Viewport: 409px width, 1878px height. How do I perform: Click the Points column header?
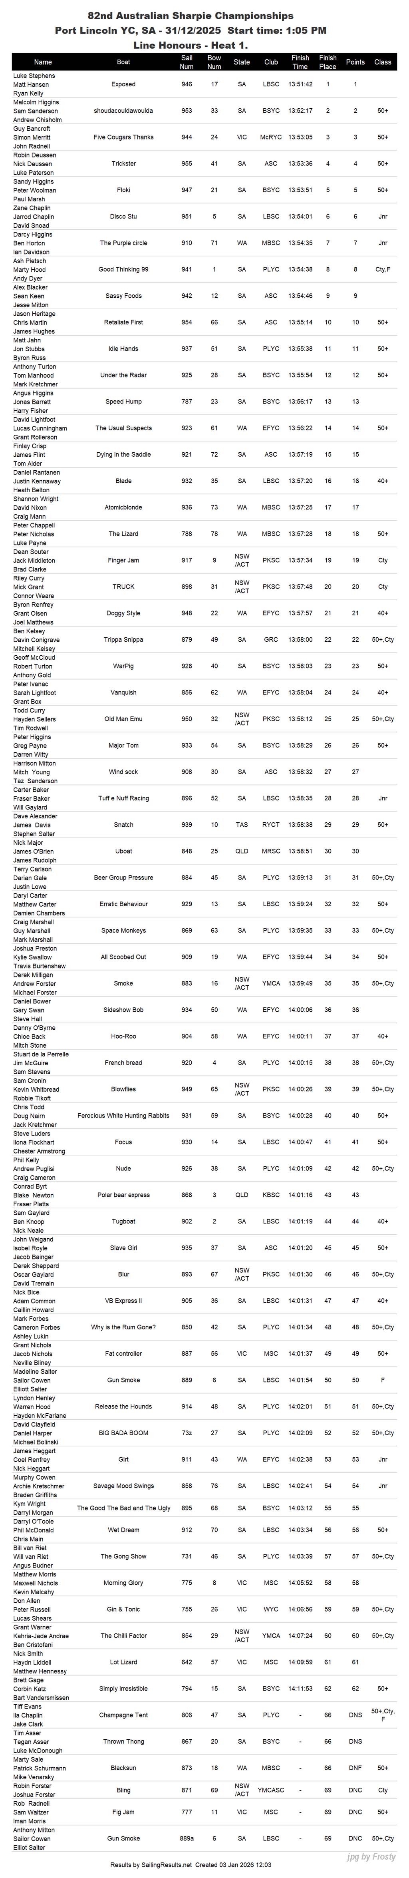pos(355,62)
